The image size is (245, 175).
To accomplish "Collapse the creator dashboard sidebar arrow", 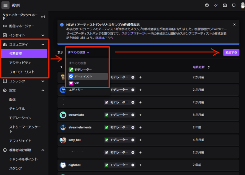I will (43, 17).
